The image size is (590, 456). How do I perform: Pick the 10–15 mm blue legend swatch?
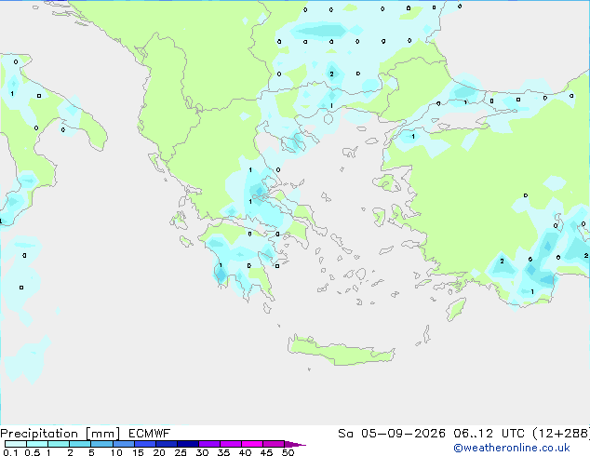pos(123,444)
